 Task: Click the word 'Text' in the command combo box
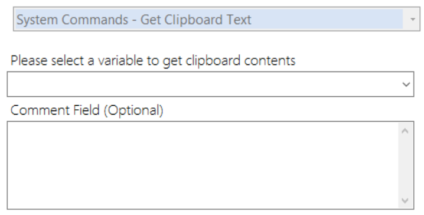pos(239,19)
